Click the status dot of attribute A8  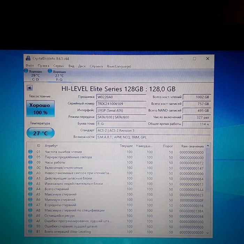point(30,210)
